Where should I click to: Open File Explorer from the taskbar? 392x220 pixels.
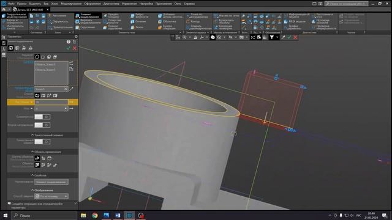[x=83, y=215]
